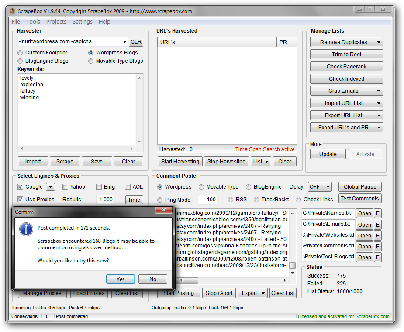404x332 pixels.
Task: Open the Help menu
Action: coord(104,22)
